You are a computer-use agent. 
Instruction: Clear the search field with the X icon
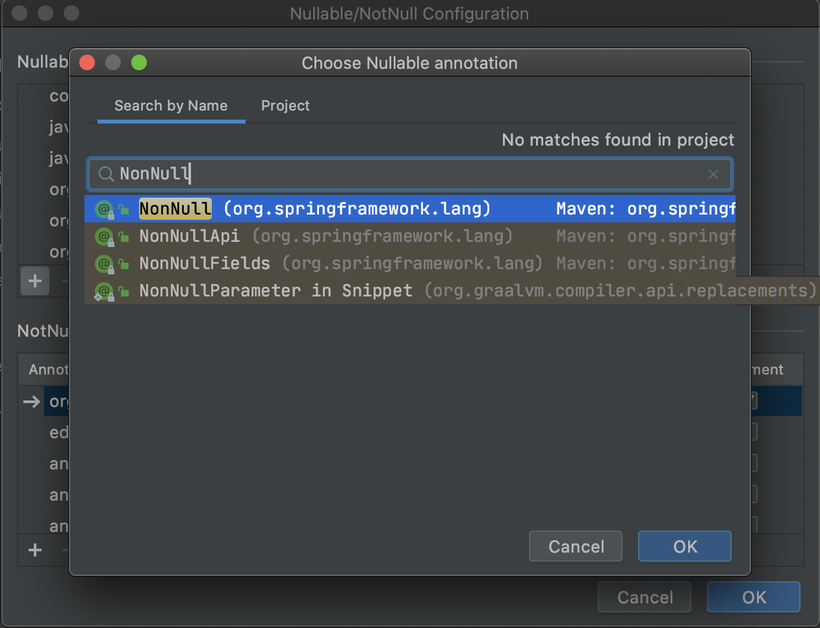[713, 174]
